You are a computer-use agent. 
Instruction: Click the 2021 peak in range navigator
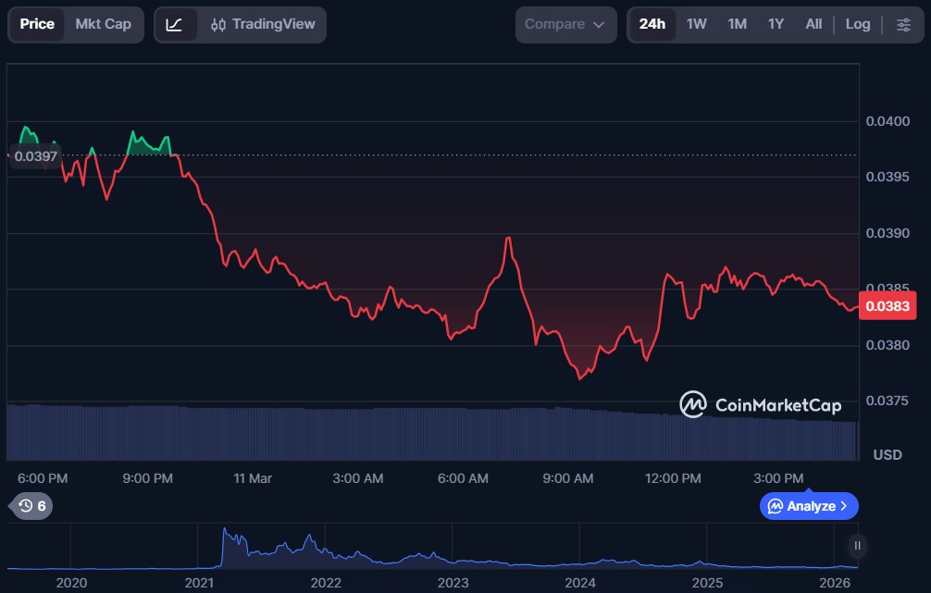[226, 533]
